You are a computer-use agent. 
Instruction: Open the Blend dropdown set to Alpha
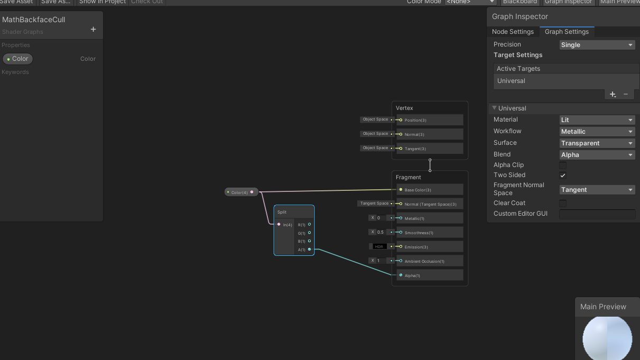pyautogui.click(x=597, y=155)
